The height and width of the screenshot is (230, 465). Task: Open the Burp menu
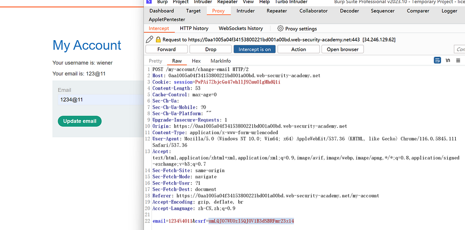click(162, 2)
